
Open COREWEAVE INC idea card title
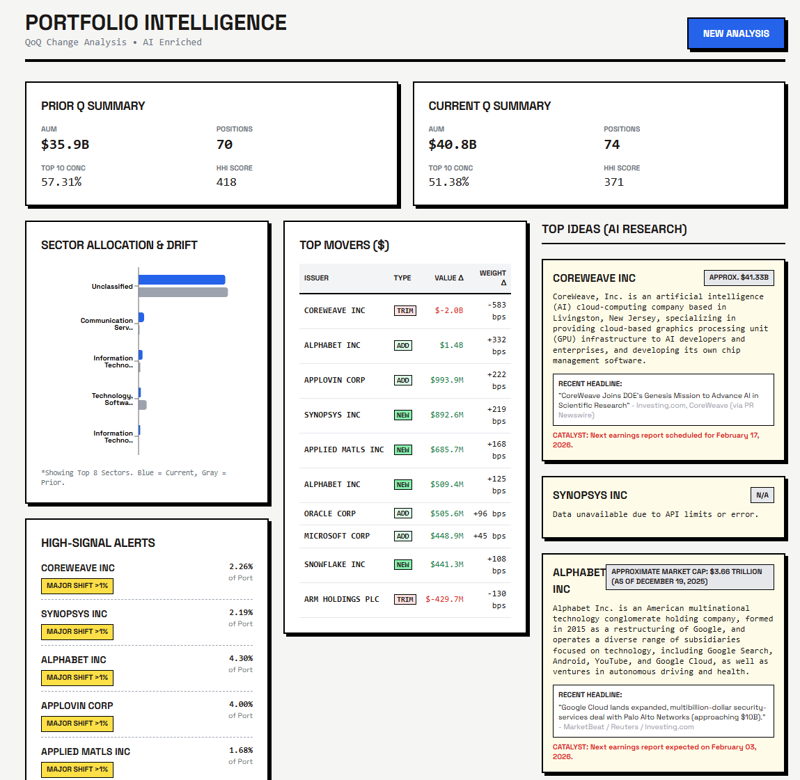(594, 278)
